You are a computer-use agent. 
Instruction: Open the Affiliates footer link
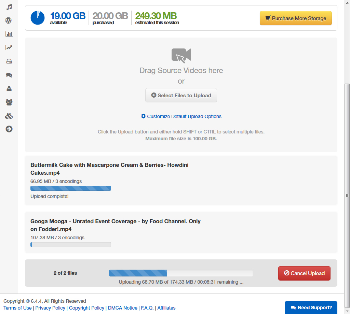pyautogui.click(x=166, y=308)
